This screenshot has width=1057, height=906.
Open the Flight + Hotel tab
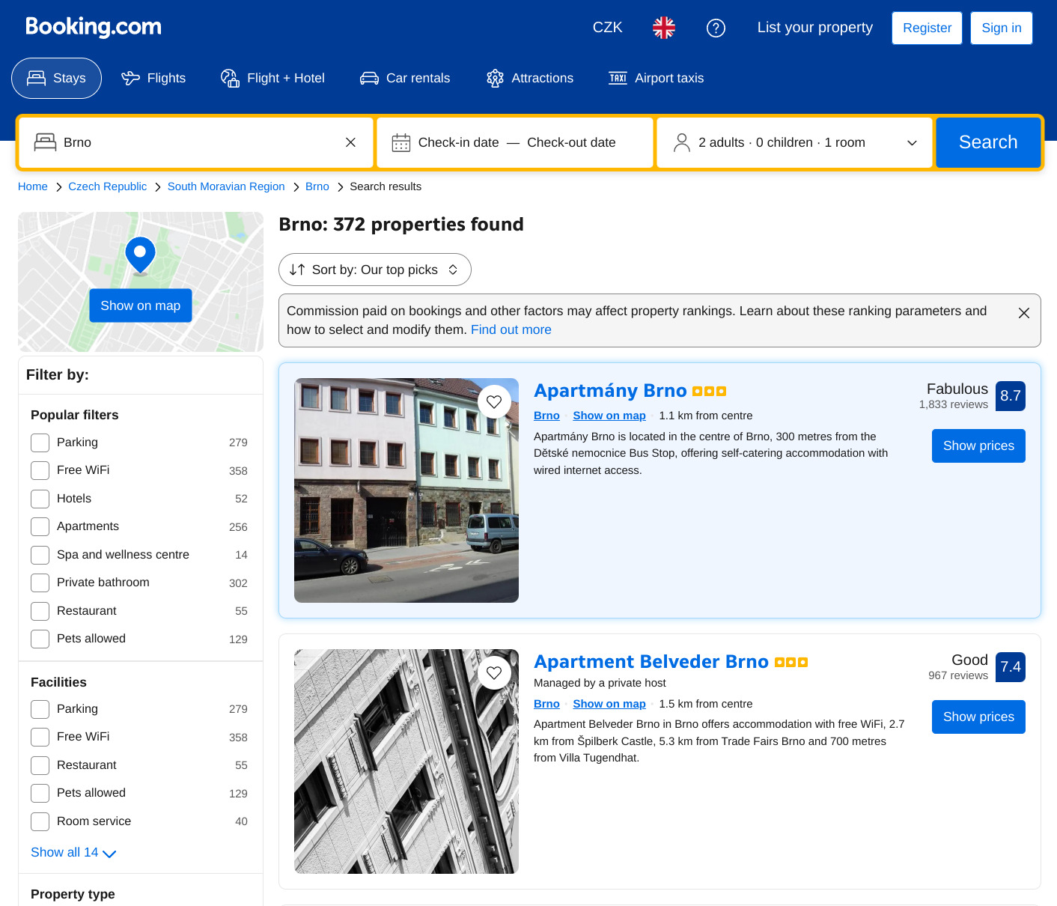[272, 78]
